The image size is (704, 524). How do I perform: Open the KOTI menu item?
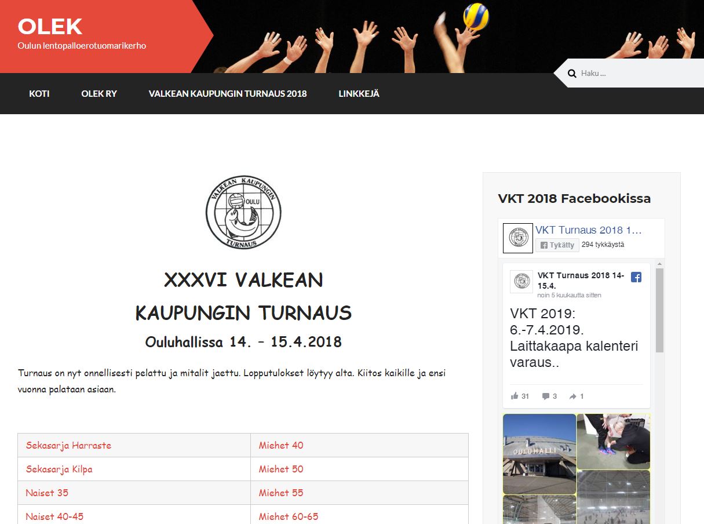point(39,93)
